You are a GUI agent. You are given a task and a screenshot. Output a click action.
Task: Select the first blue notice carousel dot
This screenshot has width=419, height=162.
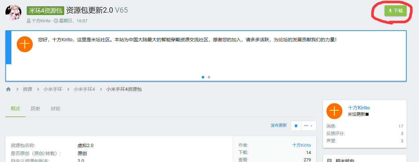(x=203, y=77)
